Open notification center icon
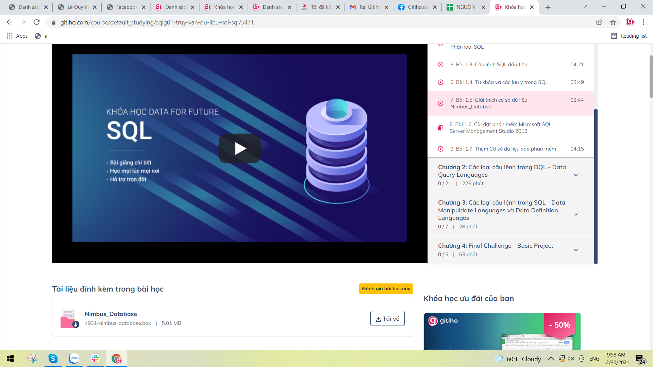 tap(640, 359)
